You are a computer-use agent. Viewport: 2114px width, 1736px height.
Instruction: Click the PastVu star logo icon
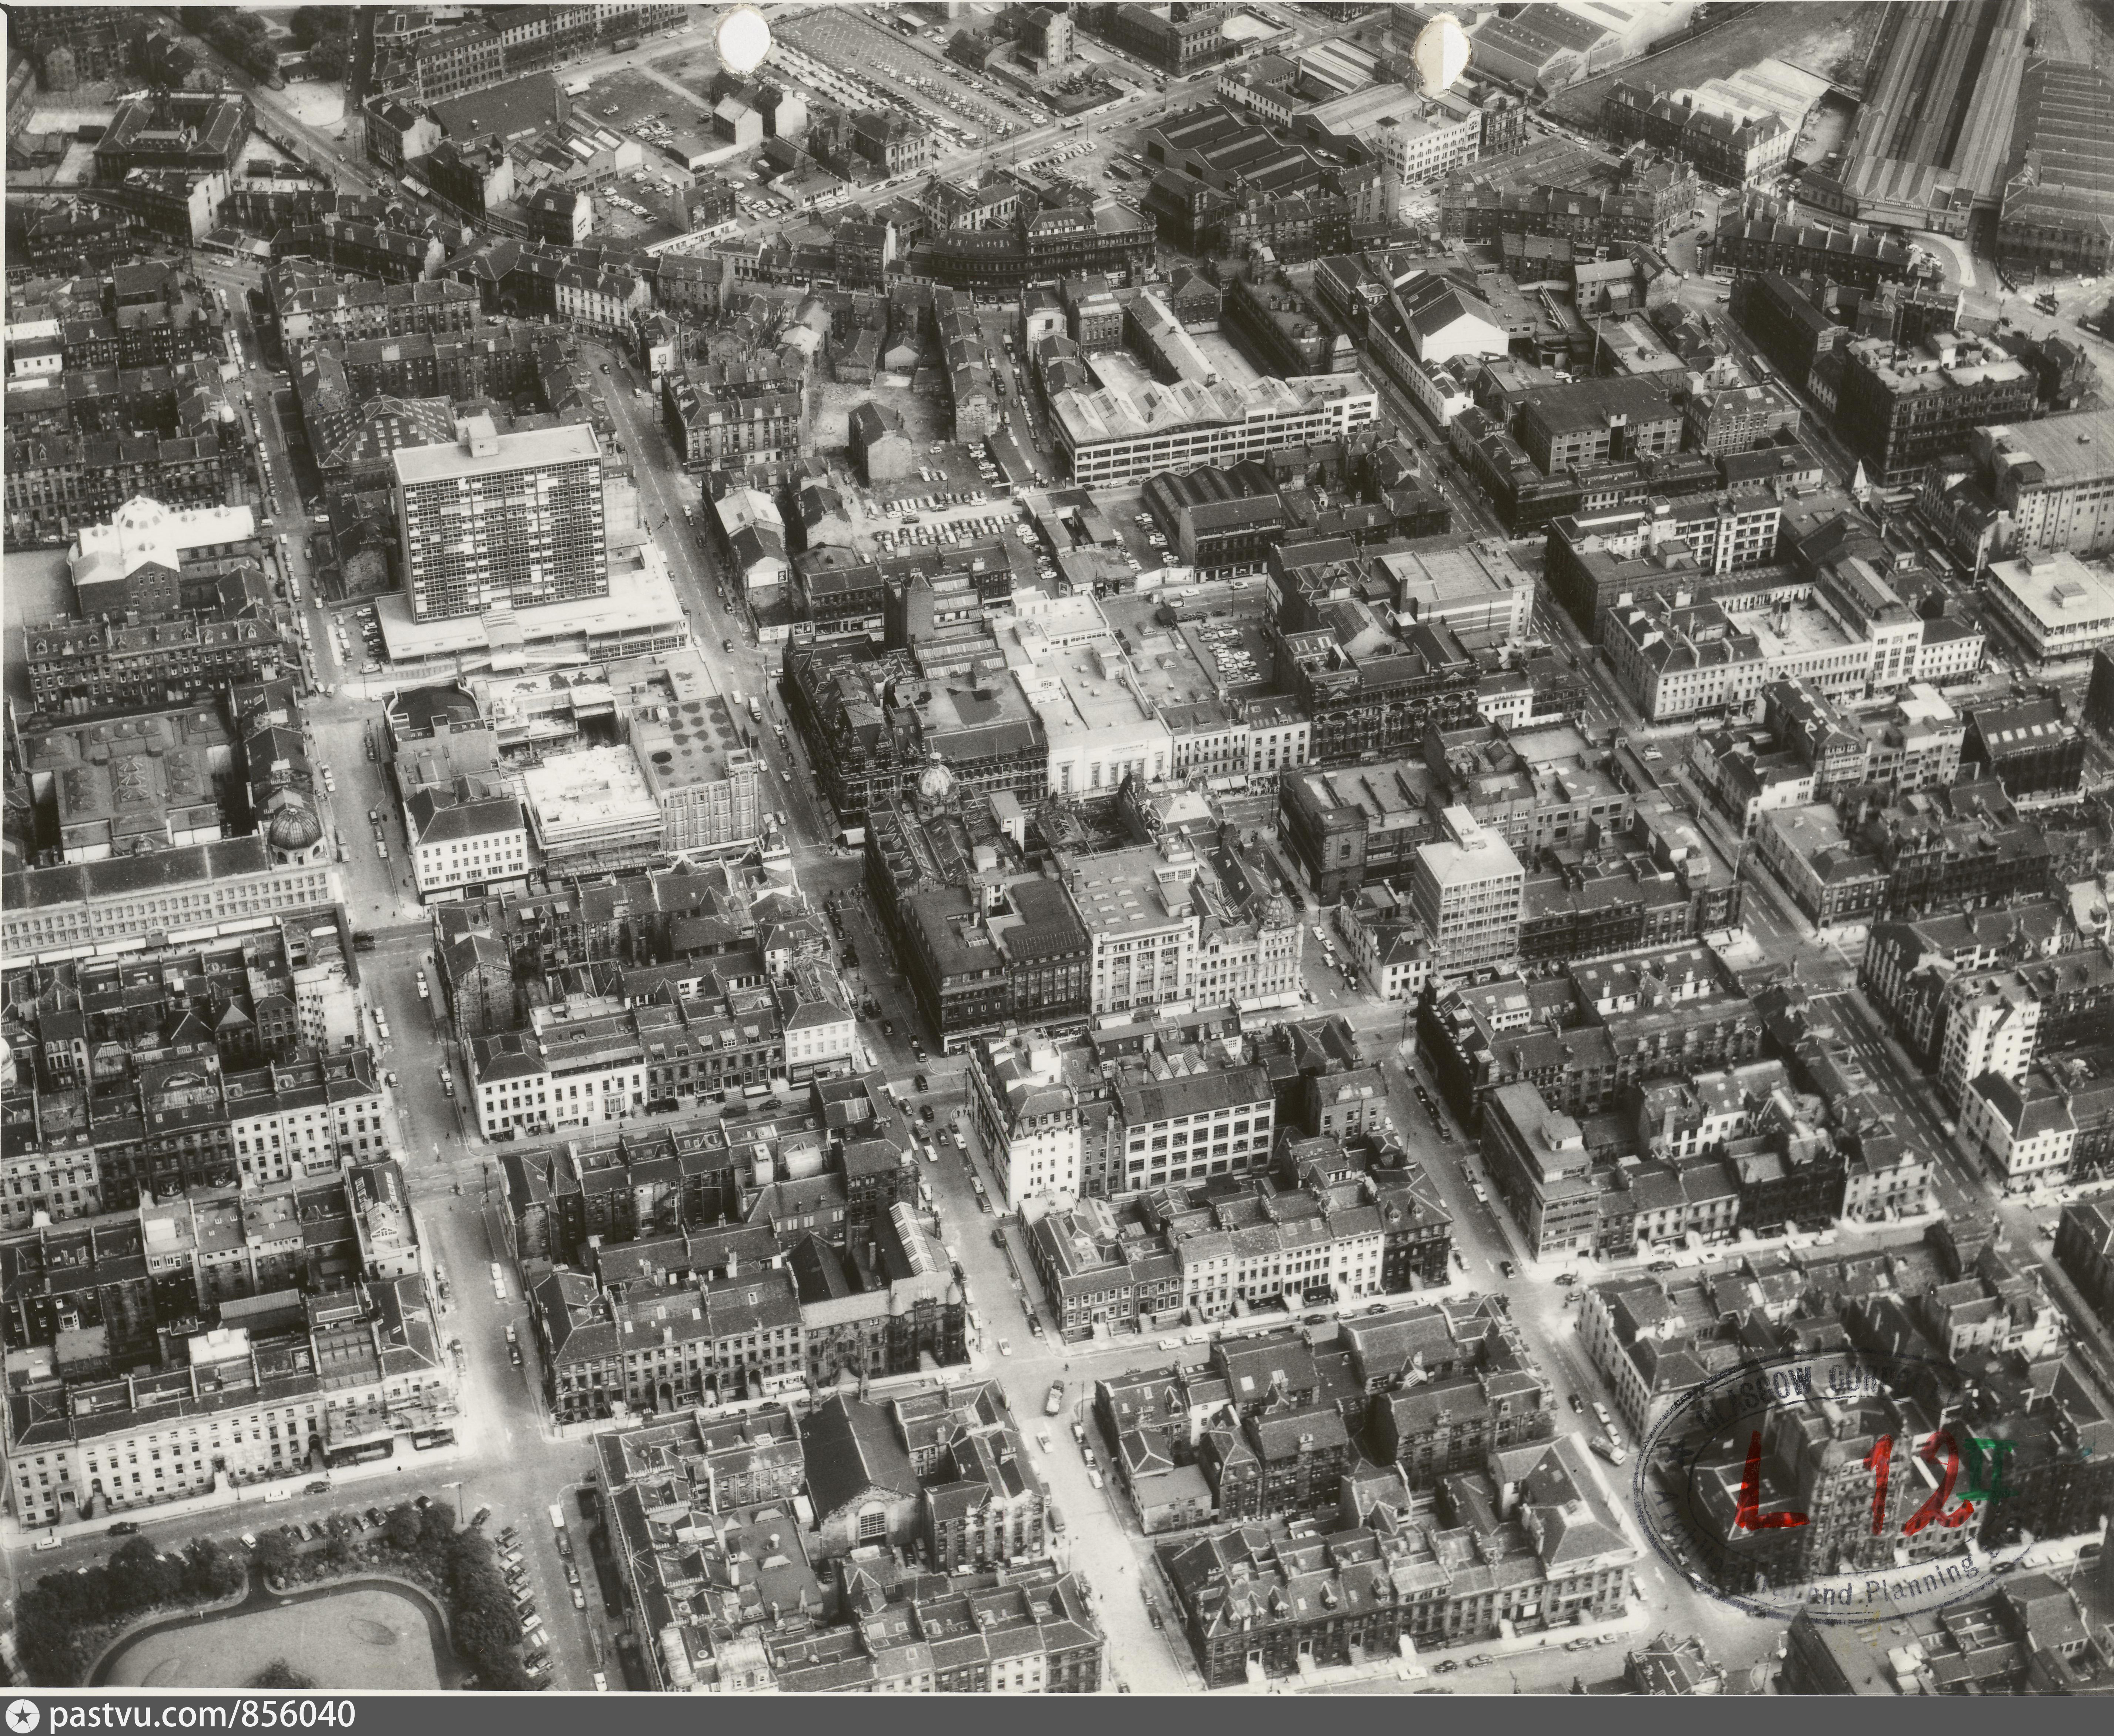[22, 1716]
